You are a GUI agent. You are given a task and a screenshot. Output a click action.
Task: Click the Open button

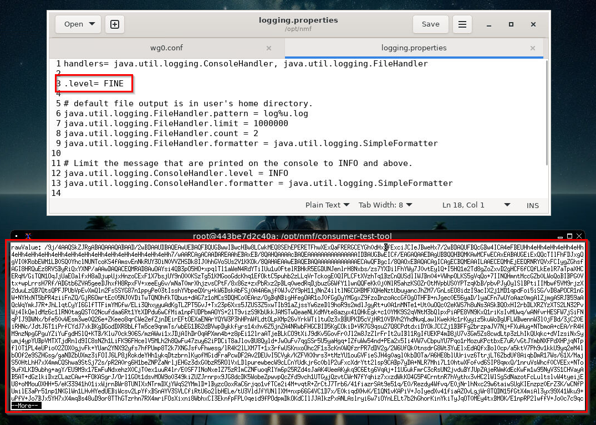pos(73,24)
